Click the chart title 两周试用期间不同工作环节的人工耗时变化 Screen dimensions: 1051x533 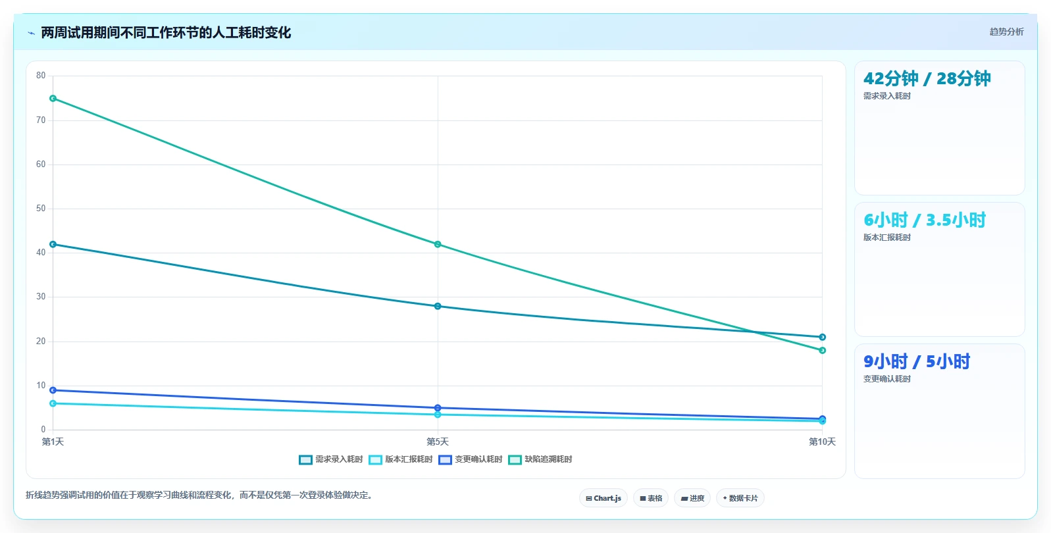(x=166, y=33)
